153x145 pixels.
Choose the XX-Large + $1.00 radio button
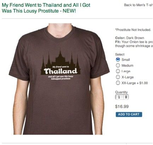click(x=118, y=83)
